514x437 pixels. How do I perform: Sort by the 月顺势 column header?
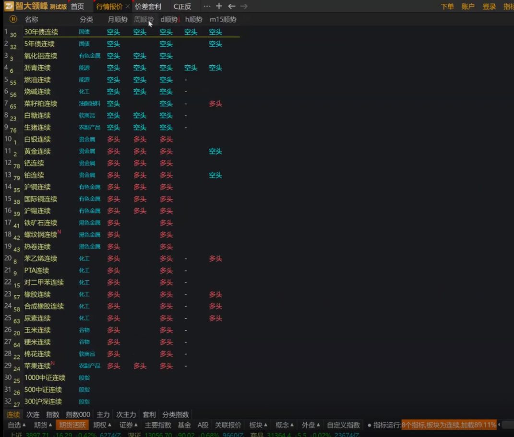(x=118, y=20)
